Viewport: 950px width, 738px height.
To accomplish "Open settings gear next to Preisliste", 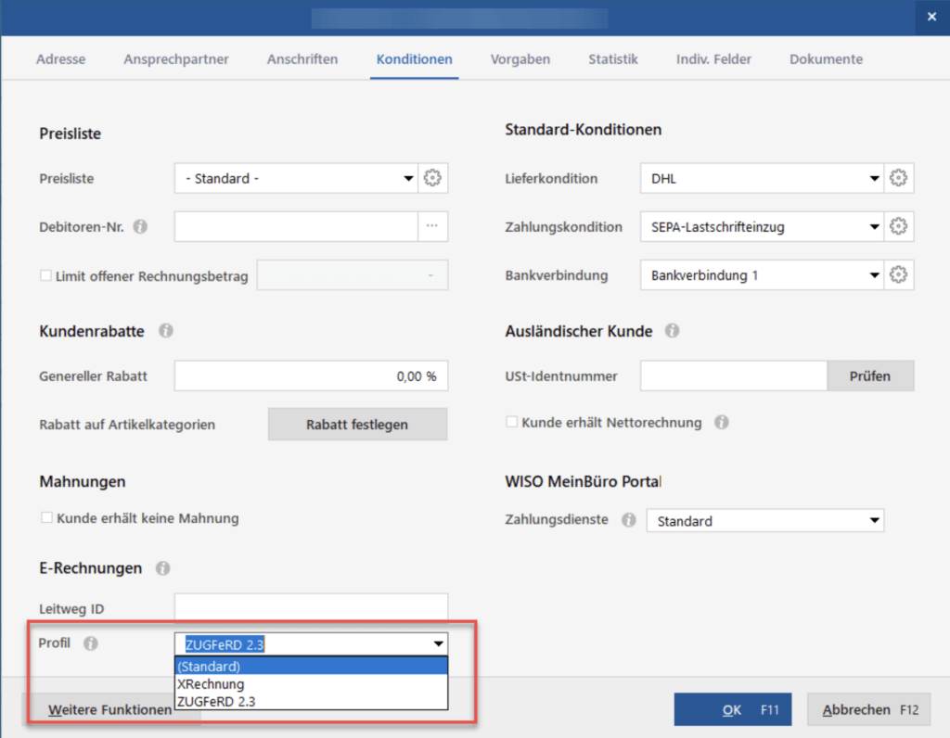I will [x=432, y=179].
